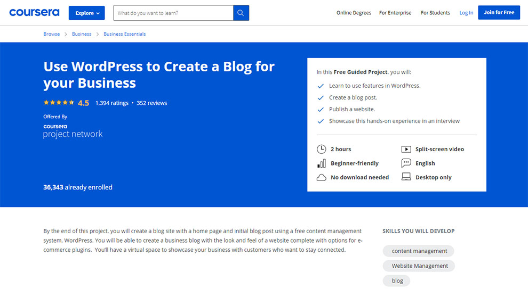Screen dimensions: 528x289
Task: Click the '2 hours' label
Action: click(x=341, y=149)
